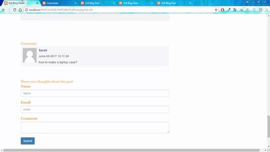View site info icon beside localhost
Screen dimensions: 270x152
[x=27, y=10]
